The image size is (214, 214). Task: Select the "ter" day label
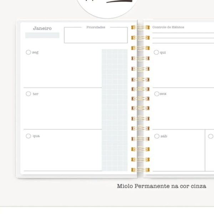pyautogui.click(x=35, y=94)
